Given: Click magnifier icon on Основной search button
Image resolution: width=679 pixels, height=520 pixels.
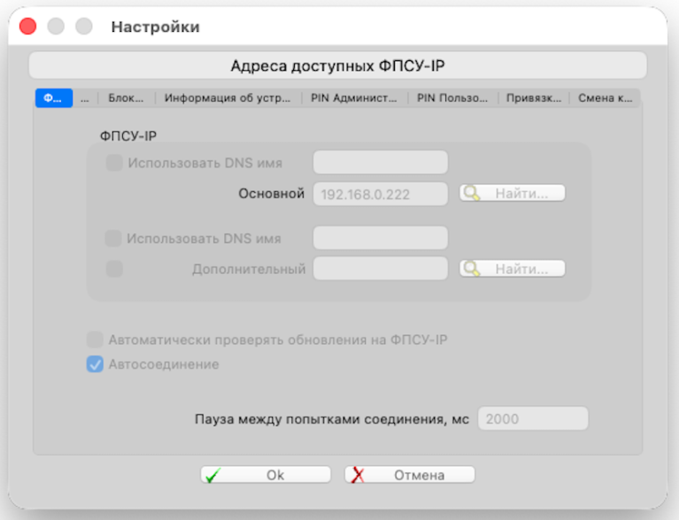Looking at the screenshot, I should coord(471,193).
